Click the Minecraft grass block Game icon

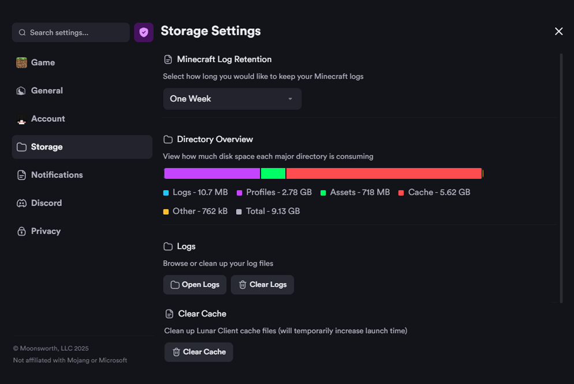(x=21, y=62)
